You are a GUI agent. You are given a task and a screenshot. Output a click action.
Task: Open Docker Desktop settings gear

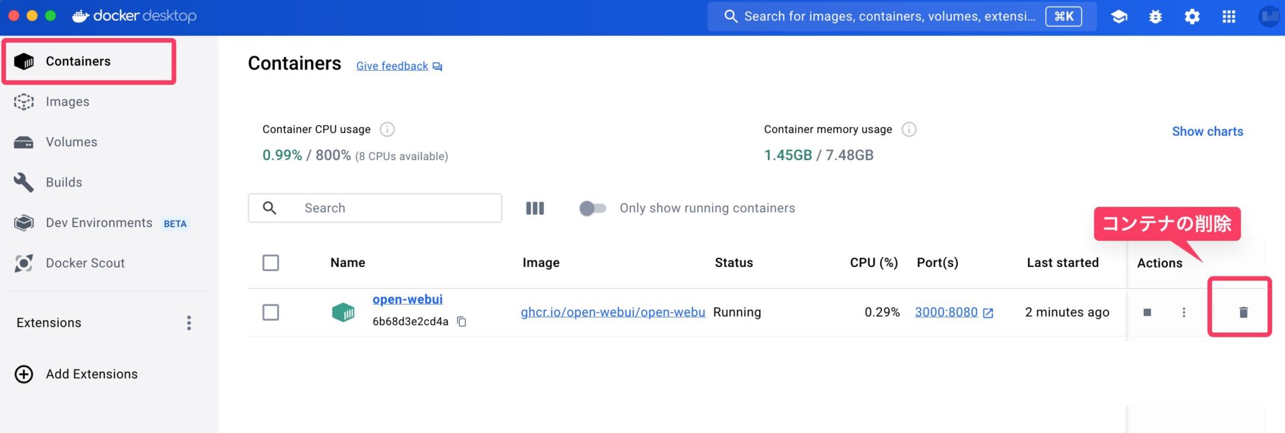1192,17
